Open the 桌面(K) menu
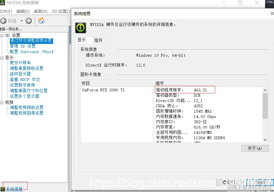274x192 pixels. pyautogui.click(x=41, y=11)
